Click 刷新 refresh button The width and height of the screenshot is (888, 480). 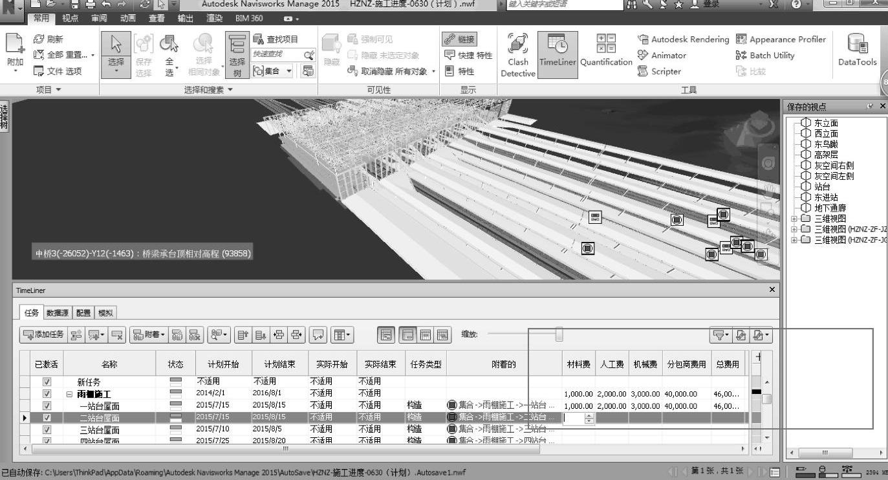(48, 39)
